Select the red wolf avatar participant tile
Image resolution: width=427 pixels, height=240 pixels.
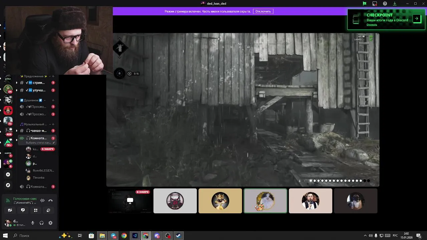(x=175, y=201)
